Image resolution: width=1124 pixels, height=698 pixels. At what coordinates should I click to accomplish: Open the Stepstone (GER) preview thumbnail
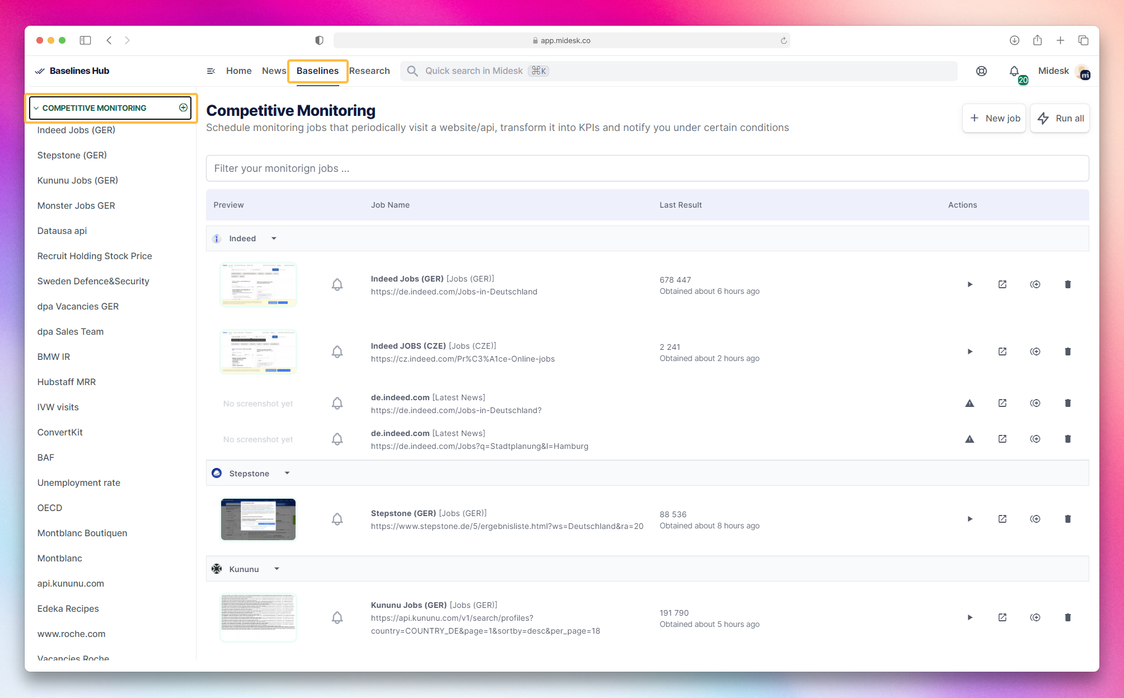click(x=258, y=519)
